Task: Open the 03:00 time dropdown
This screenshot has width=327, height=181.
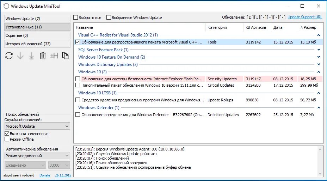Action: point(59,165)
